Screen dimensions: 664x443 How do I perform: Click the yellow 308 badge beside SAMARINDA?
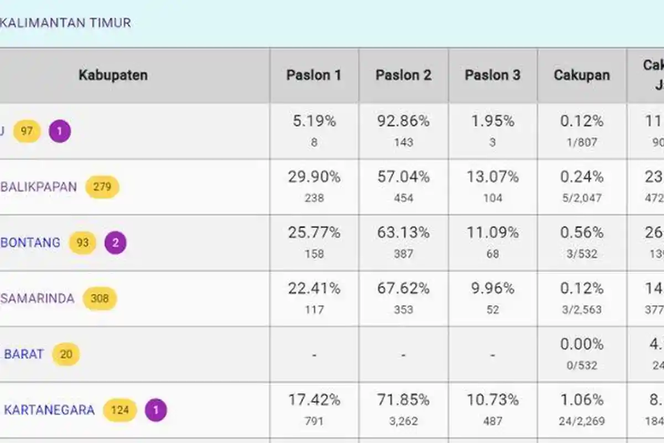(100, 298)
